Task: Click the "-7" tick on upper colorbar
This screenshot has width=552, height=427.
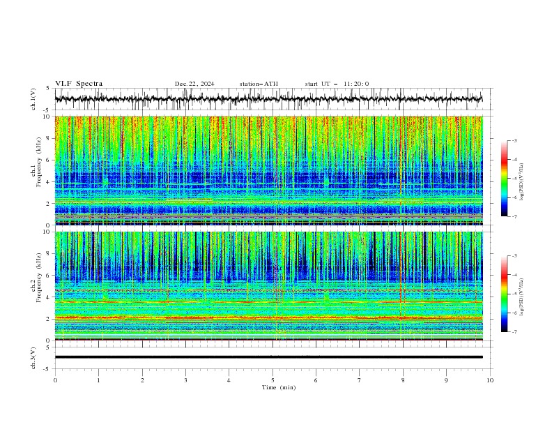Action: coord(514,216)
